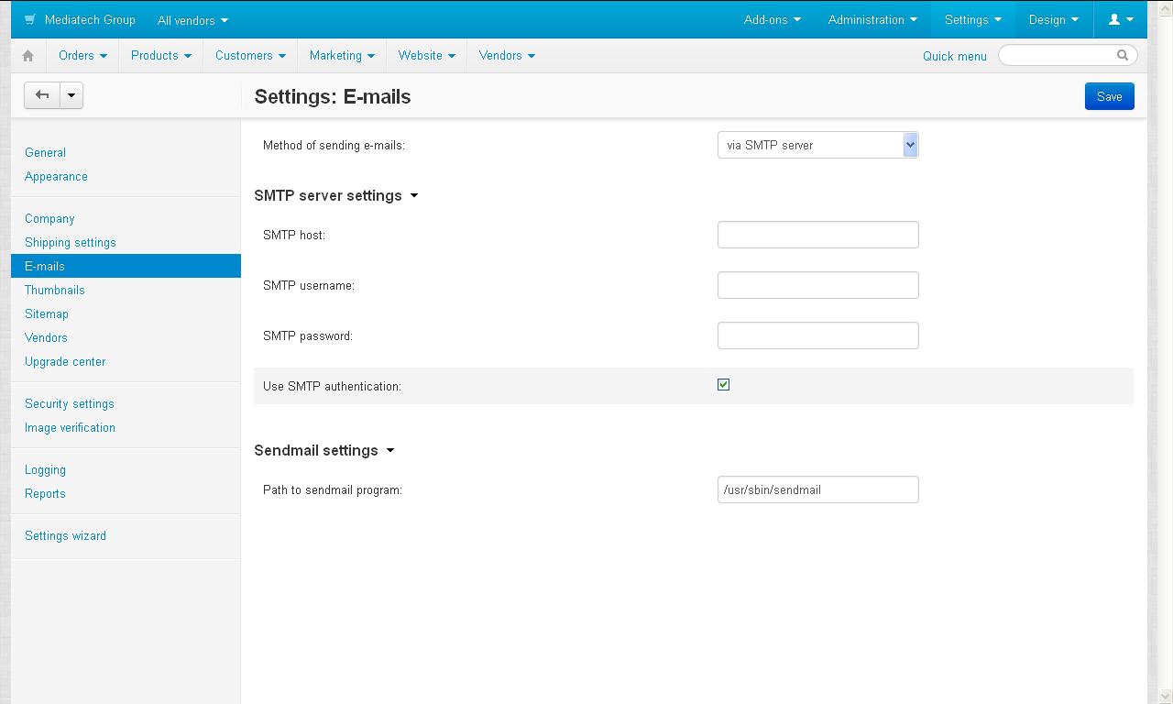This screenshot has width=1173, height=704.
Task: Click the SMTP password field
Action: tap(817, 335)
